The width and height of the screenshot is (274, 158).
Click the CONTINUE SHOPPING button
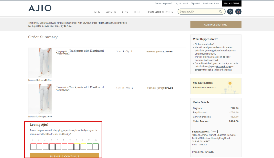pos(216,25)
